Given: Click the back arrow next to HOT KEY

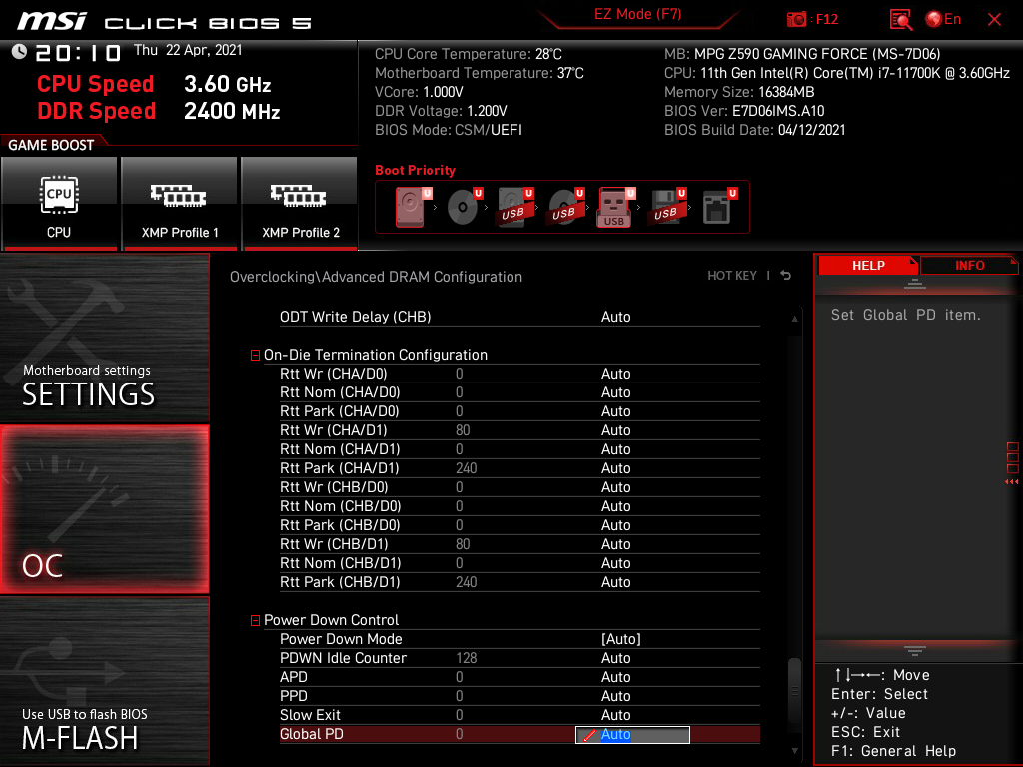Looking at the screenshot, I should pos(786,276).
